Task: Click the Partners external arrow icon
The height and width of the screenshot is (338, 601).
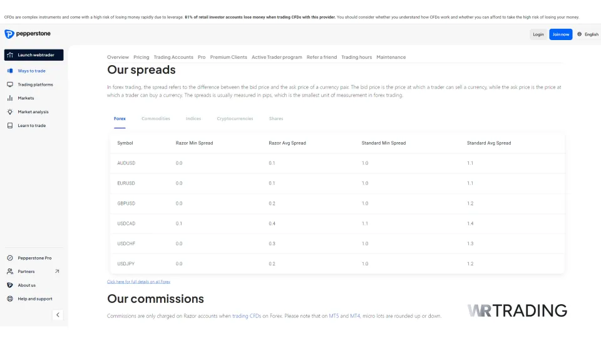Action: (57, 272)
